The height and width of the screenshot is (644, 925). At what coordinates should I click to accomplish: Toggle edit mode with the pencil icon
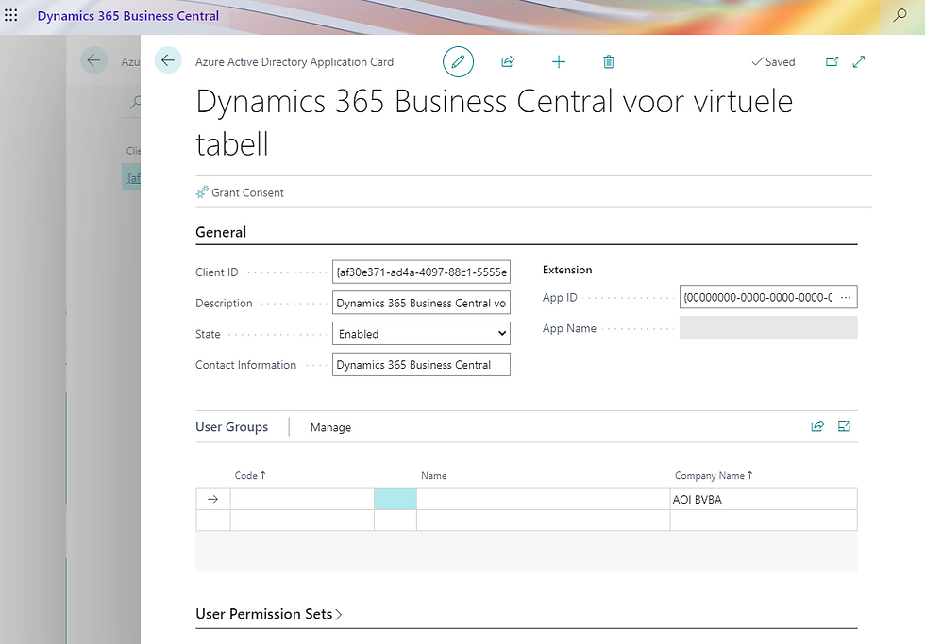coord(459,62)
